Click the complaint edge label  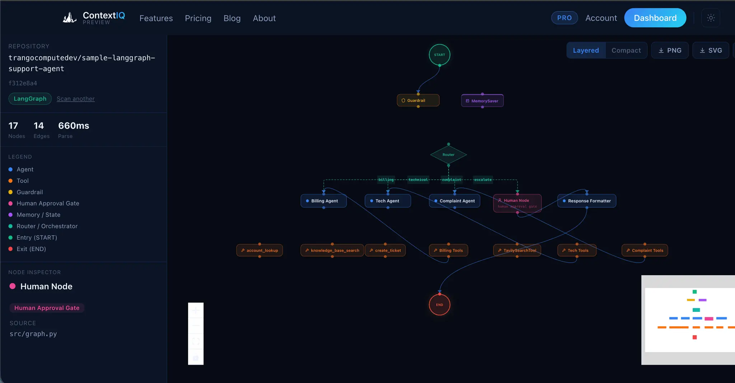point(451,180)
